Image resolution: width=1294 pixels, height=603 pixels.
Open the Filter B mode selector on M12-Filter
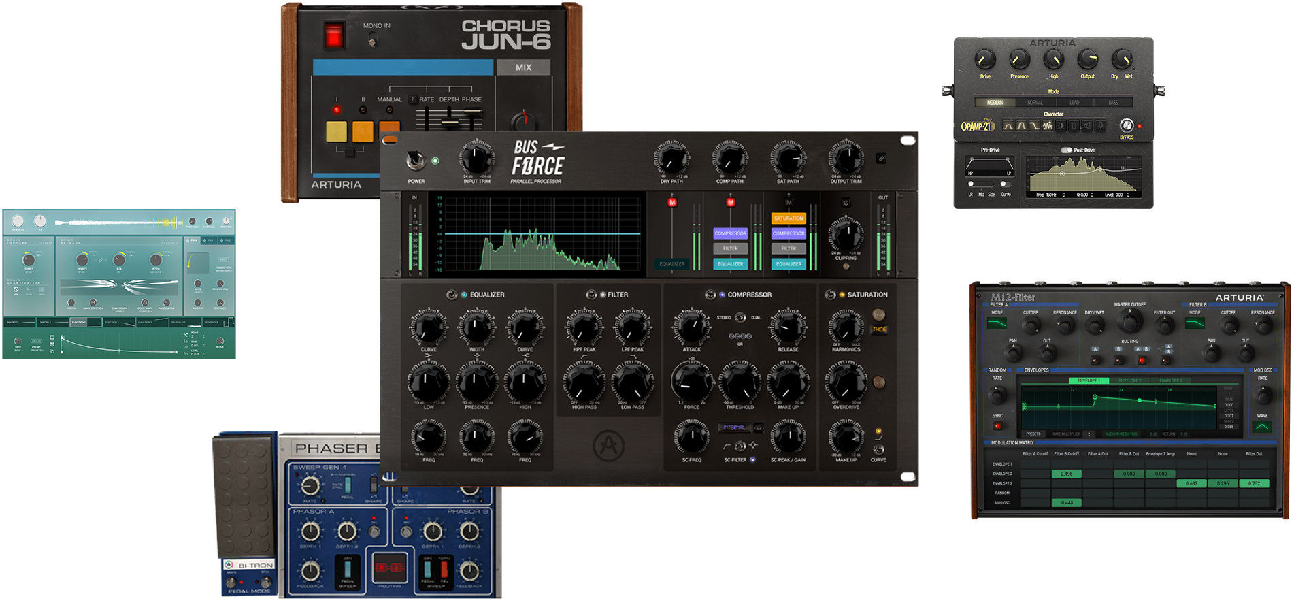point(1195,324)
